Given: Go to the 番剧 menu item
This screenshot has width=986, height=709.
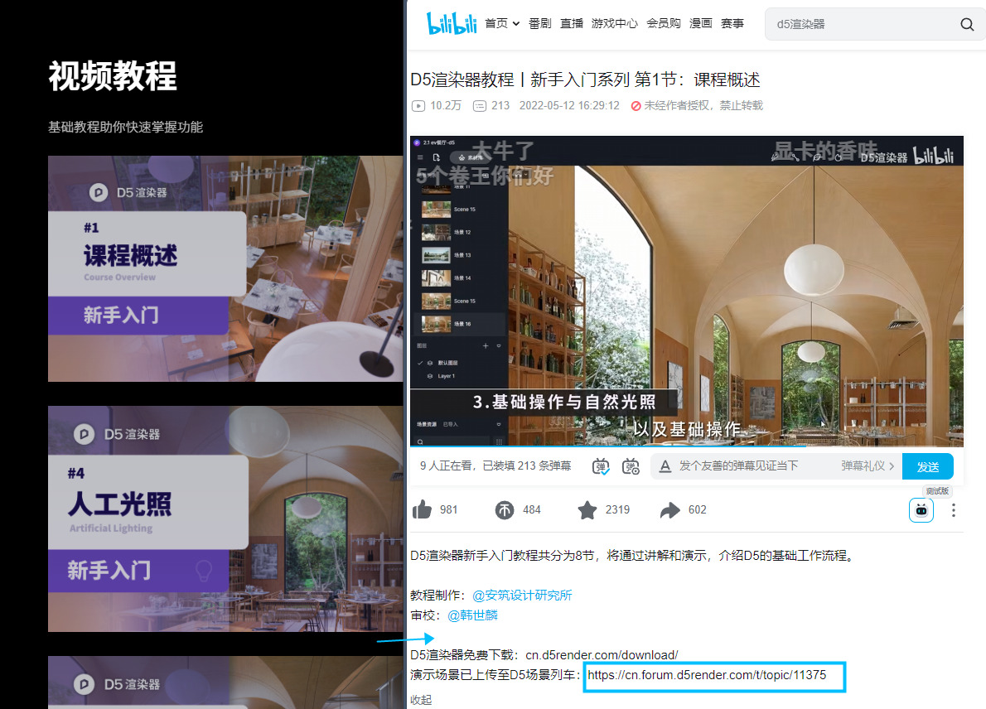Looking at the screenshot, I should coord(539,23).
